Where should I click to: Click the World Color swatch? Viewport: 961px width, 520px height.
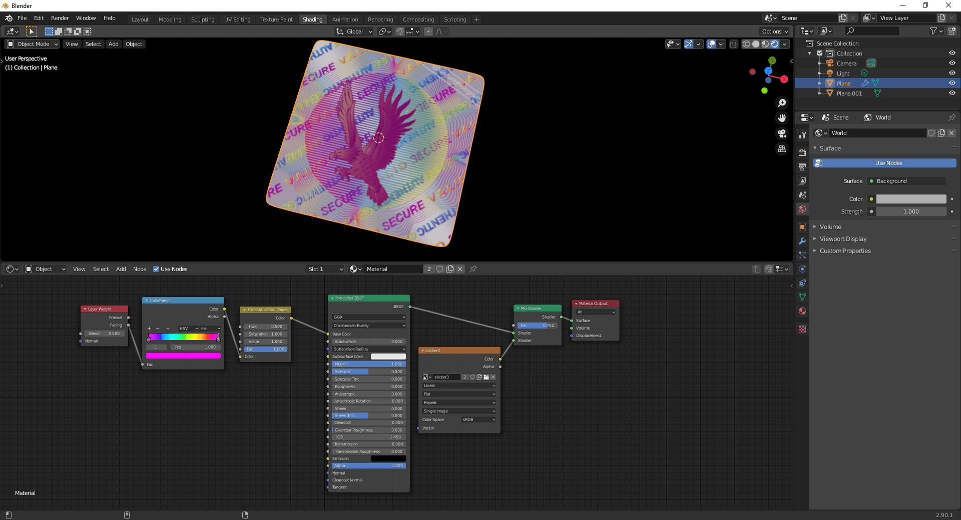tap(910, 199)
